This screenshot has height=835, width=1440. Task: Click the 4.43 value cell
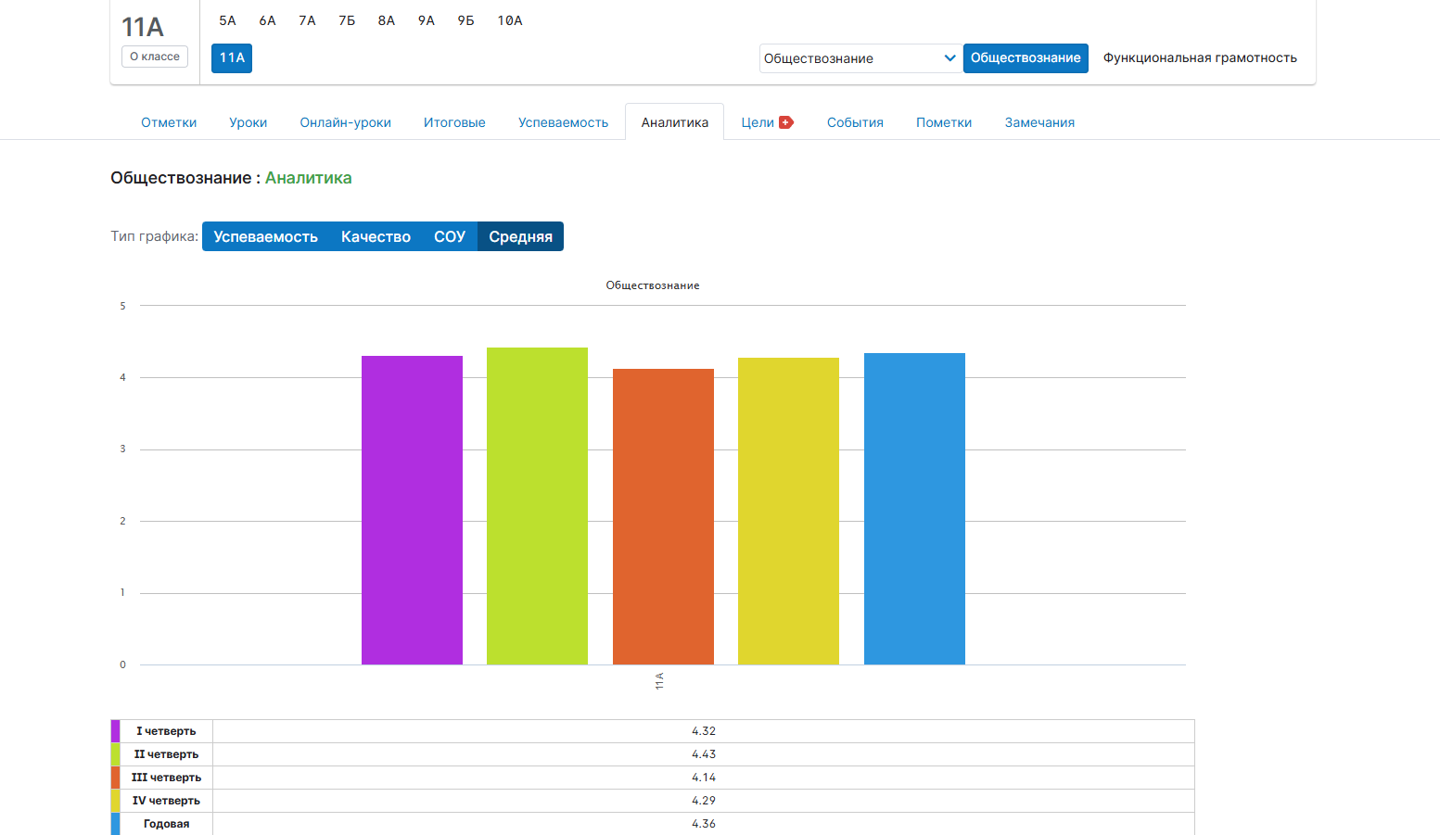pos(704,754)
